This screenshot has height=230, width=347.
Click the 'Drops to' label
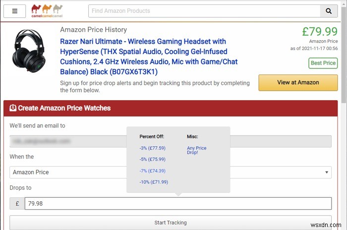pyautogui.click(x=21, y=188)
